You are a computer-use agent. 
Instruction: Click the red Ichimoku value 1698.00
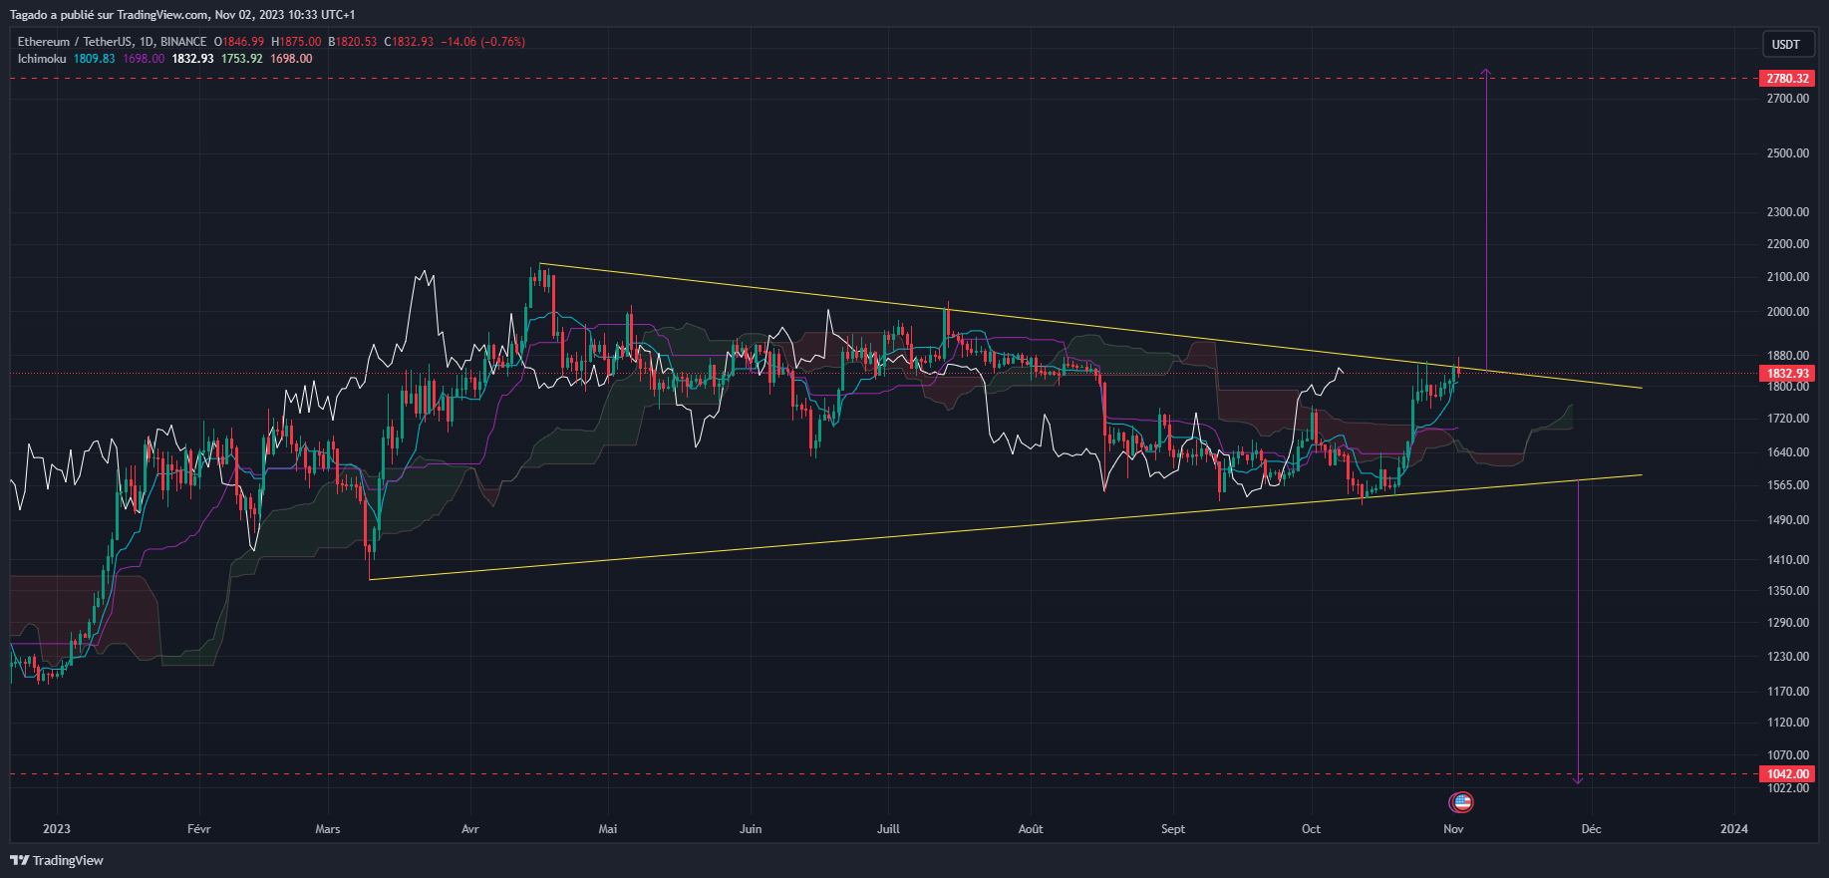pos(291,59)
